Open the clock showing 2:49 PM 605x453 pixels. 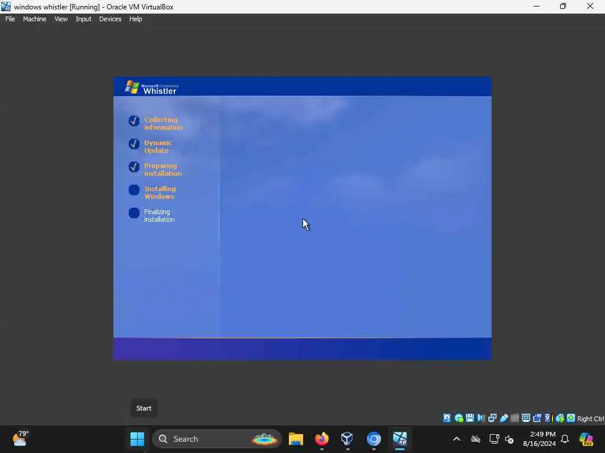(x=539, y=439)
